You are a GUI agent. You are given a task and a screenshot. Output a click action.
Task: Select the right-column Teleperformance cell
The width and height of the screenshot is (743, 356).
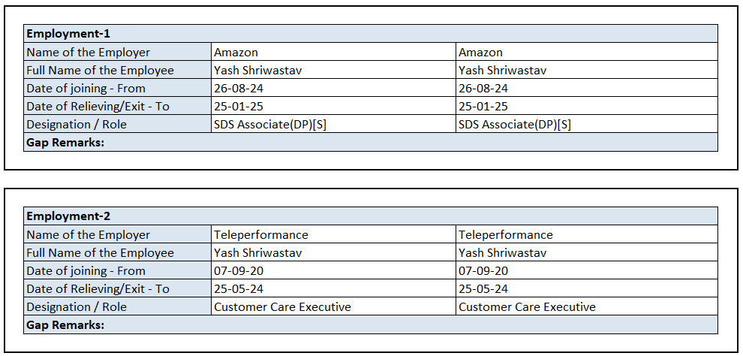(x=506, y=235)
